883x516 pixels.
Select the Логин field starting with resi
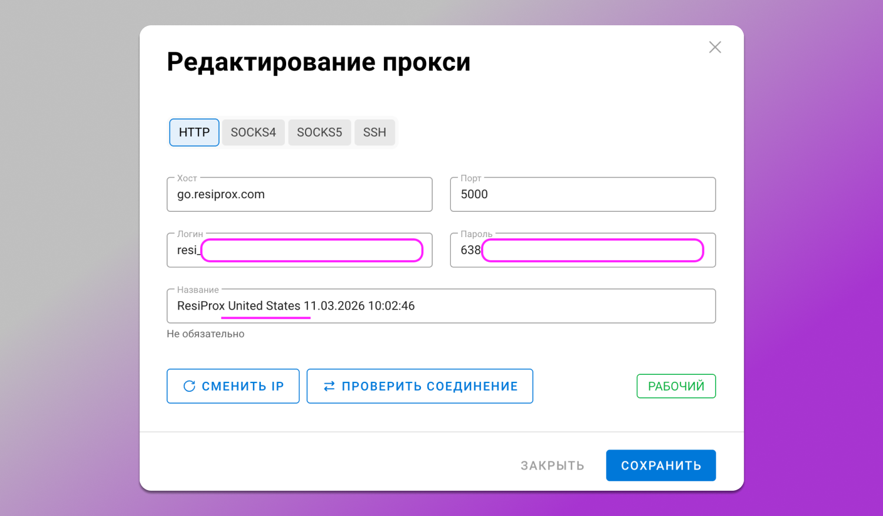coord(300,250)
